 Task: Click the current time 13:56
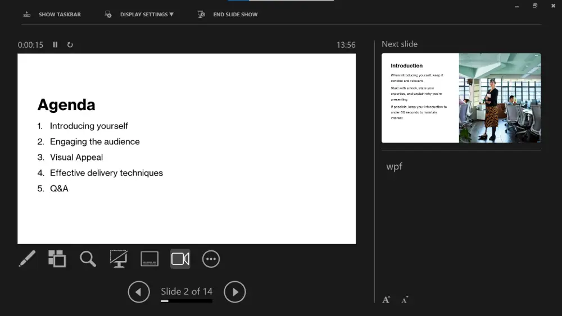pyautogui.click(x=346, y=45)
